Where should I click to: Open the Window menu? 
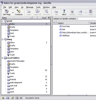[46, 7]
